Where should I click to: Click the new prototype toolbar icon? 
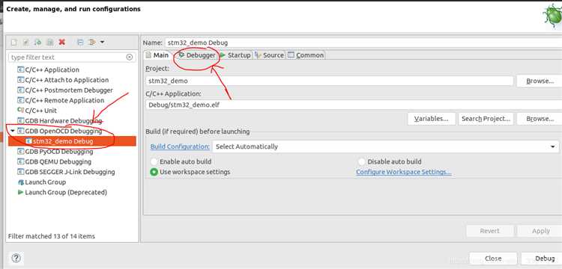(x=25, y=42)
